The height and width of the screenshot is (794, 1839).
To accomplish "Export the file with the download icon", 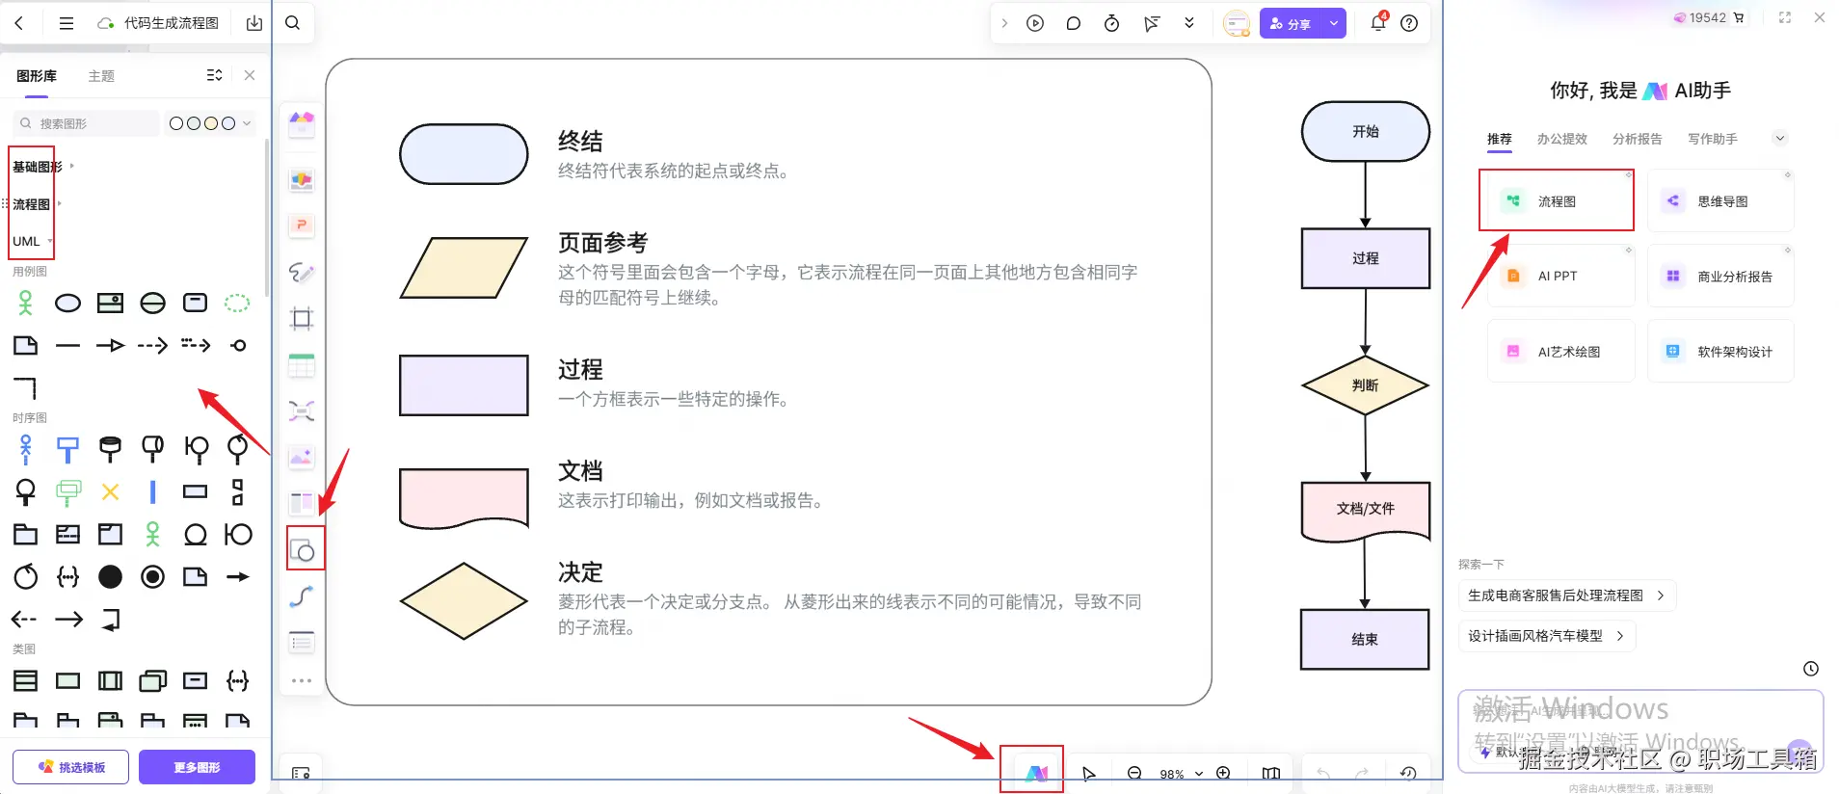I will pos(254,23).
